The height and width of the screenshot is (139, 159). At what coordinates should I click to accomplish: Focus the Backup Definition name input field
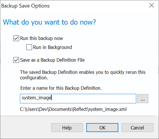tap(78, 98)
